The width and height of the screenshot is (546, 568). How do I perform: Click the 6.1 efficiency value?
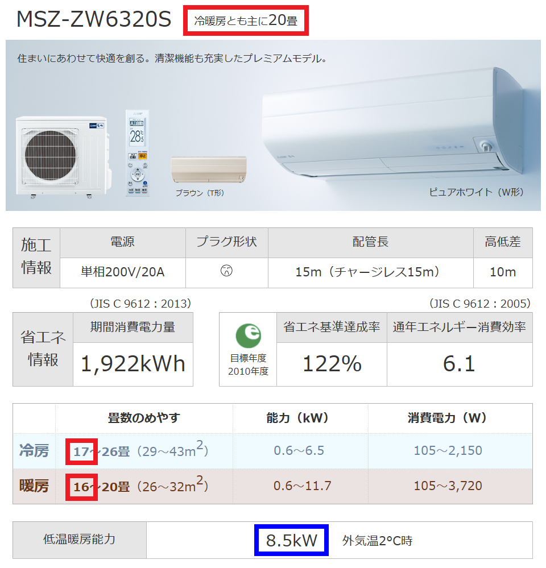459,364
